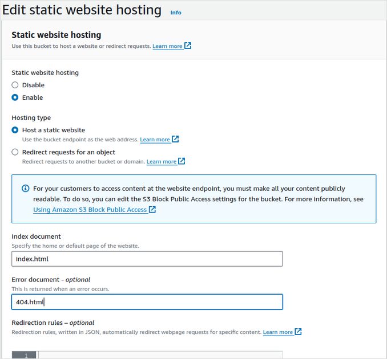
Task: Select the Enable static hosting option
Action: tap(15, 97)
